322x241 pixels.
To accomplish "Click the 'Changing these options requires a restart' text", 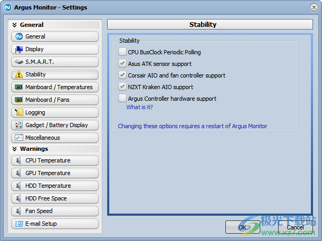I will pyautogui.click(x=193, y=126).
